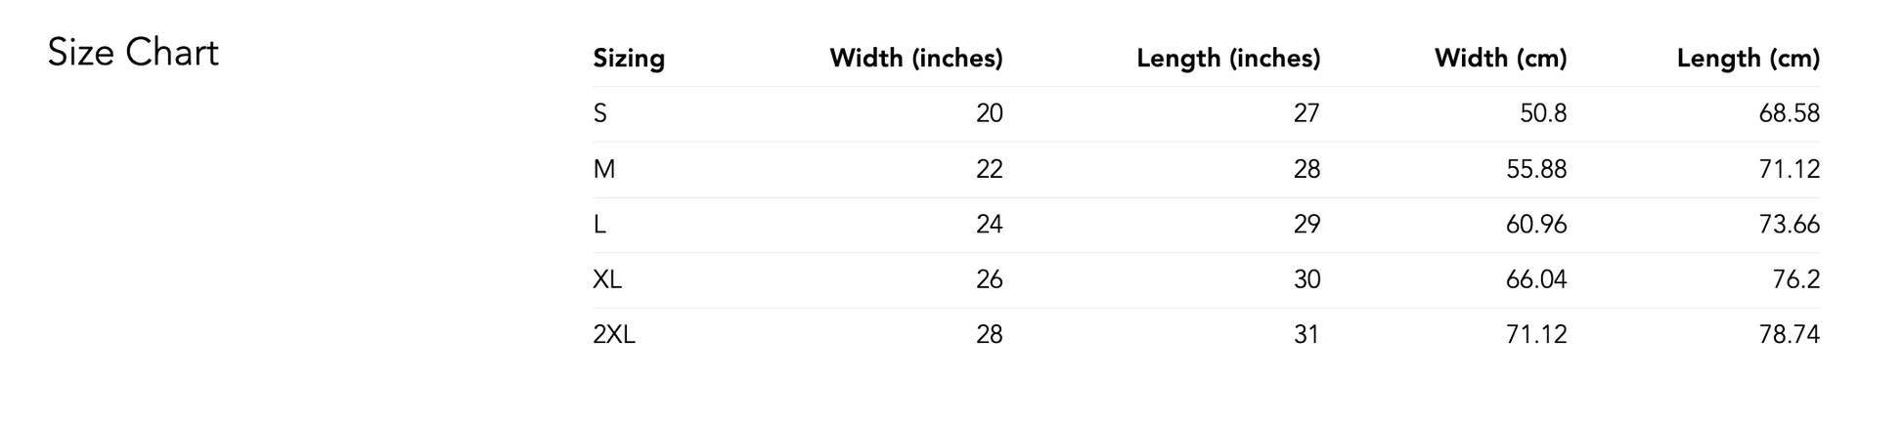Click the 68.58 length cm value
The width and height of the screenshot is (1903, 423).
[1790, 114]
